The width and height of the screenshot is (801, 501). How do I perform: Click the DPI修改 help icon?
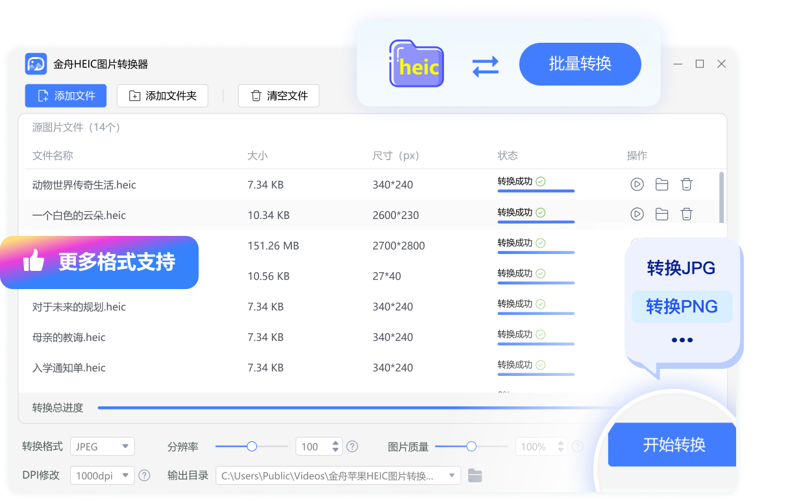pyautogui.click(x=144, y=476)
